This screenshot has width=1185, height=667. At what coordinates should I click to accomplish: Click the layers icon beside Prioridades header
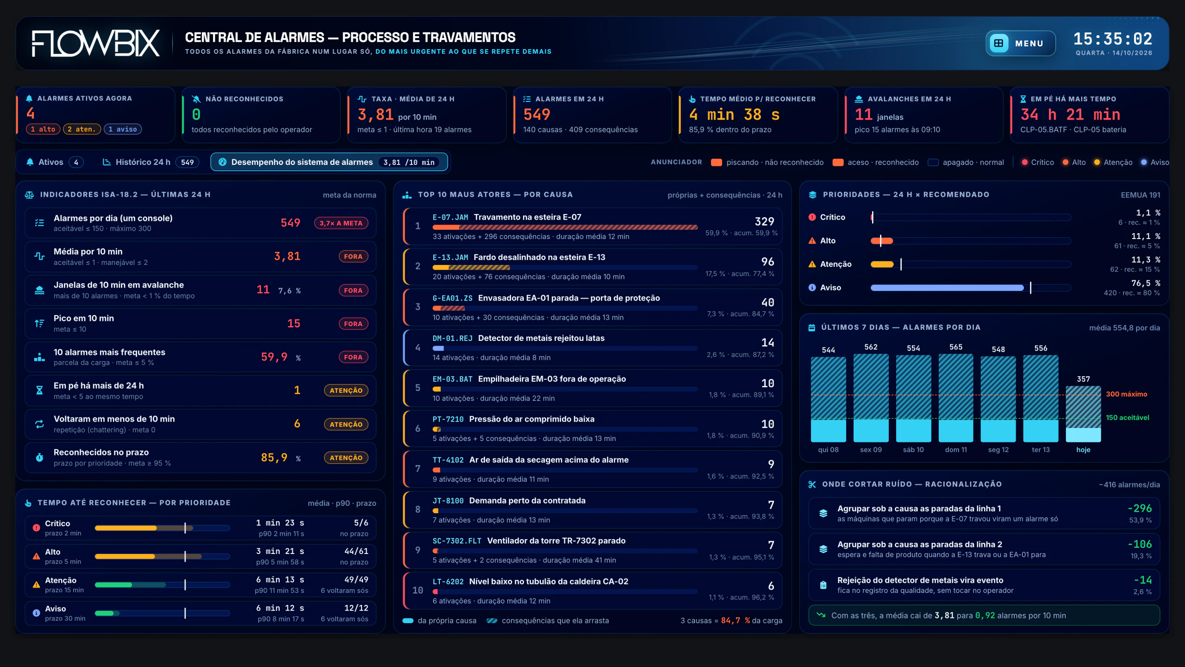tap(812, 195)
